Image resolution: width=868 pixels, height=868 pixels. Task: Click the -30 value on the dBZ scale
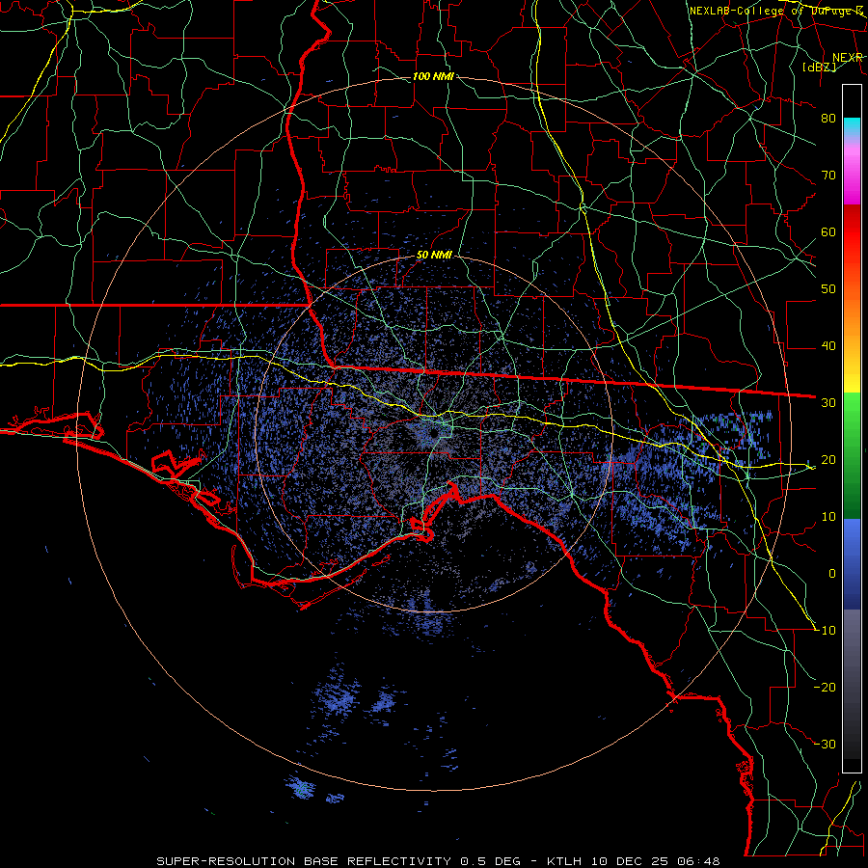click(825, 745)
